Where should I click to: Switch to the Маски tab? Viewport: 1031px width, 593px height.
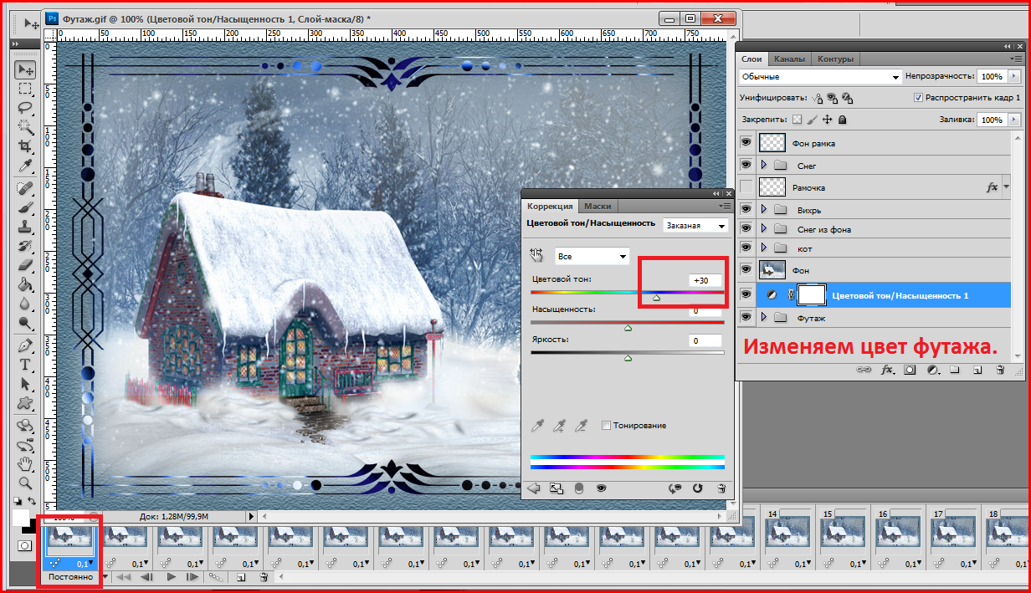[x=598, y=206]
